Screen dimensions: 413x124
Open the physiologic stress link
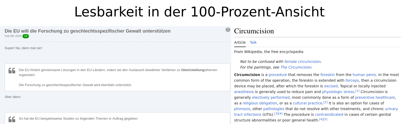(338, 92)
